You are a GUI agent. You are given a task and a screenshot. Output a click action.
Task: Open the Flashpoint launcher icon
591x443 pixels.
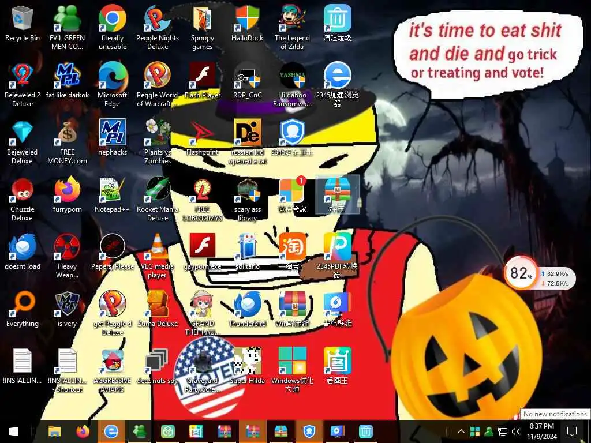pyautogui.click(x=203, y=137)
